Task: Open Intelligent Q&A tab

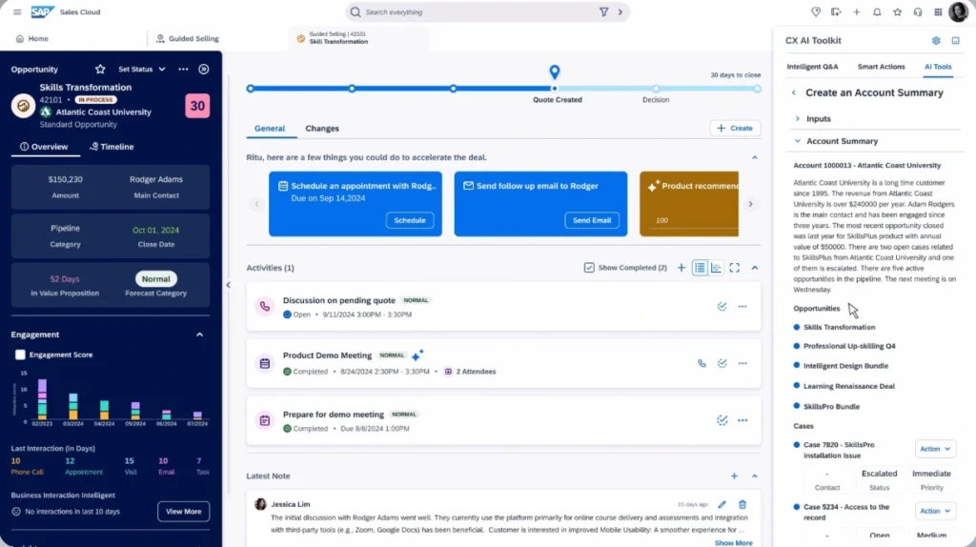Action: (812, 67)
